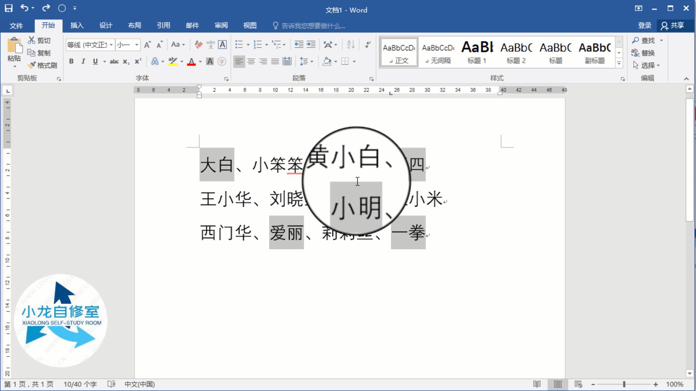Apply text highlight color
The height and width of the screenshot is (391, 696).
click(x=173, y=61)
